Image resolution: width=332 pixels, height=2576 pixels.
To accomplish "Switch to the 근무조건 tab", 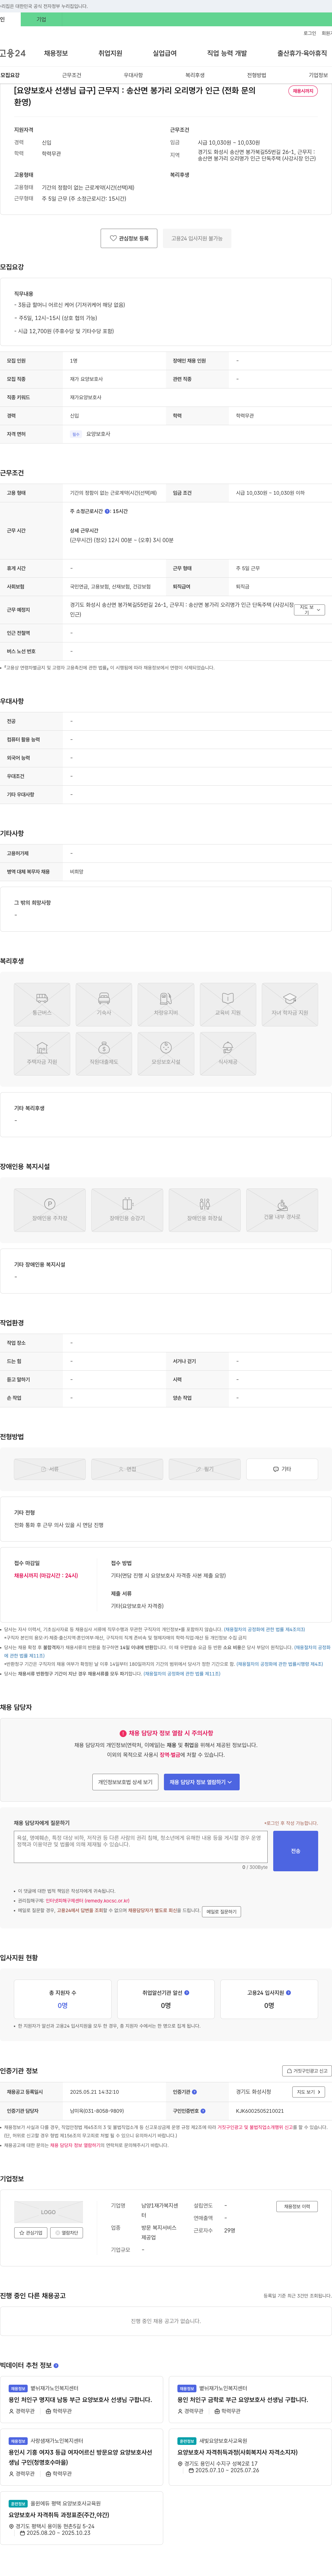I will (72, 75).
